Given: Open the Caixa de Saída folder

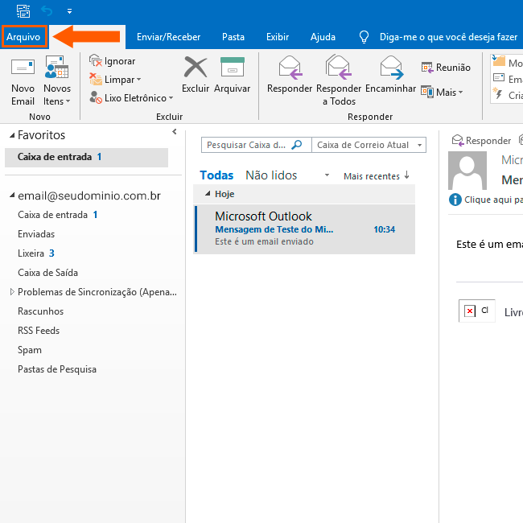Looking at the screenshot, I should (x=47, y=273).
